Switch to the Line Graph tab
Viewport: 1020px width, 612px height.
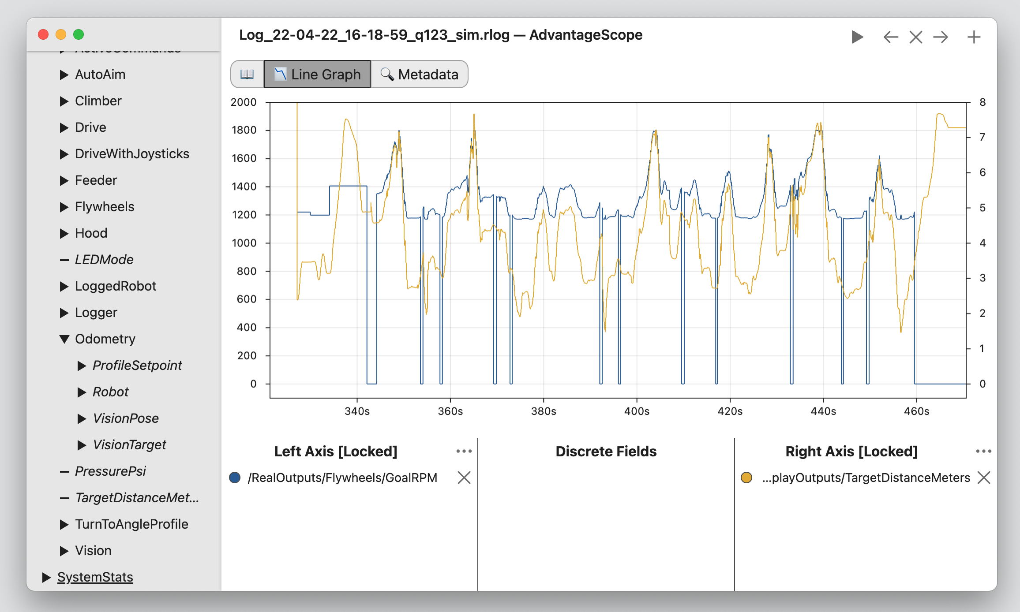317,74
